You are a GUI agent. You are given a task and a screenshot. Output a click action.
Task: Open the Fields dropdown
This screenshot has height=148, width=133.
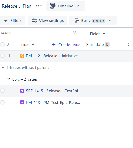(x=97, y=34)
